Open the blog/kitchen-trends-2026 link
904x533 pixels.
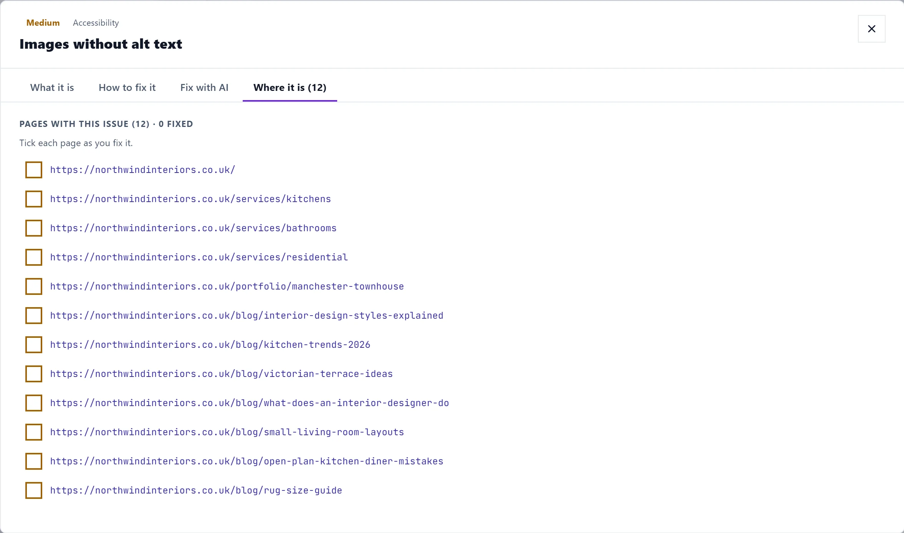click(x=210, y=345)
